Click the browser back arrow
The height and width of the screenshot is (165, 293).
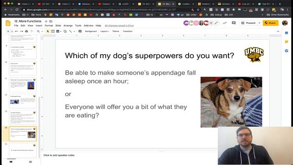coord(5,10)
